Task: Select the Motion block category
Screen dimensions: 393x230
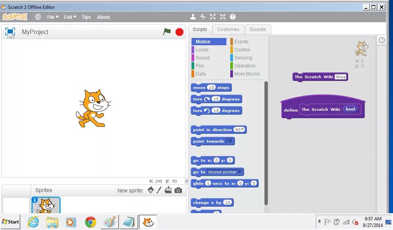Action: coord(209,41)
